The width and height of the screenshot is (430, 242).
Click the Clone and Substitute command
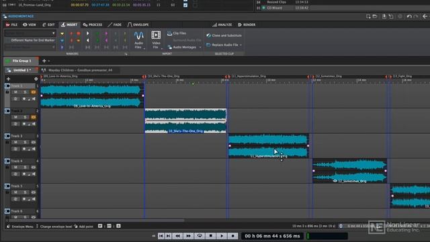[x=224, y=36]
